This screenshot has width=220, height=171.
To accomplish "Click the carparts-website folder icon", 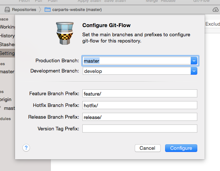I will tap(47, 9).
